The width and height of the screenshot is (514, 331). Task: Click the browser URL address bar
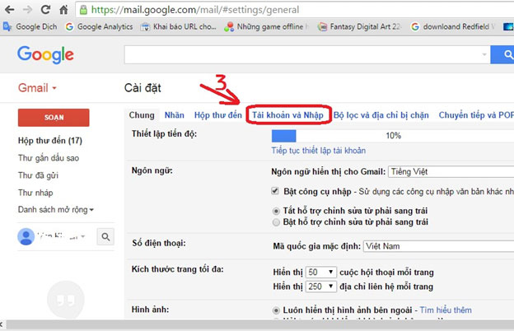295,10
